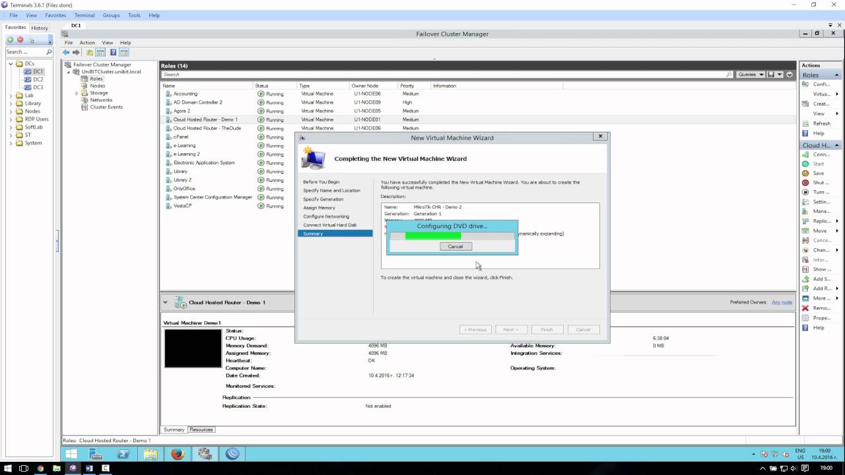Cancel the Configuring DVD drive progress dialog
Screen dimensions: 845x475
tap(456, 246)
